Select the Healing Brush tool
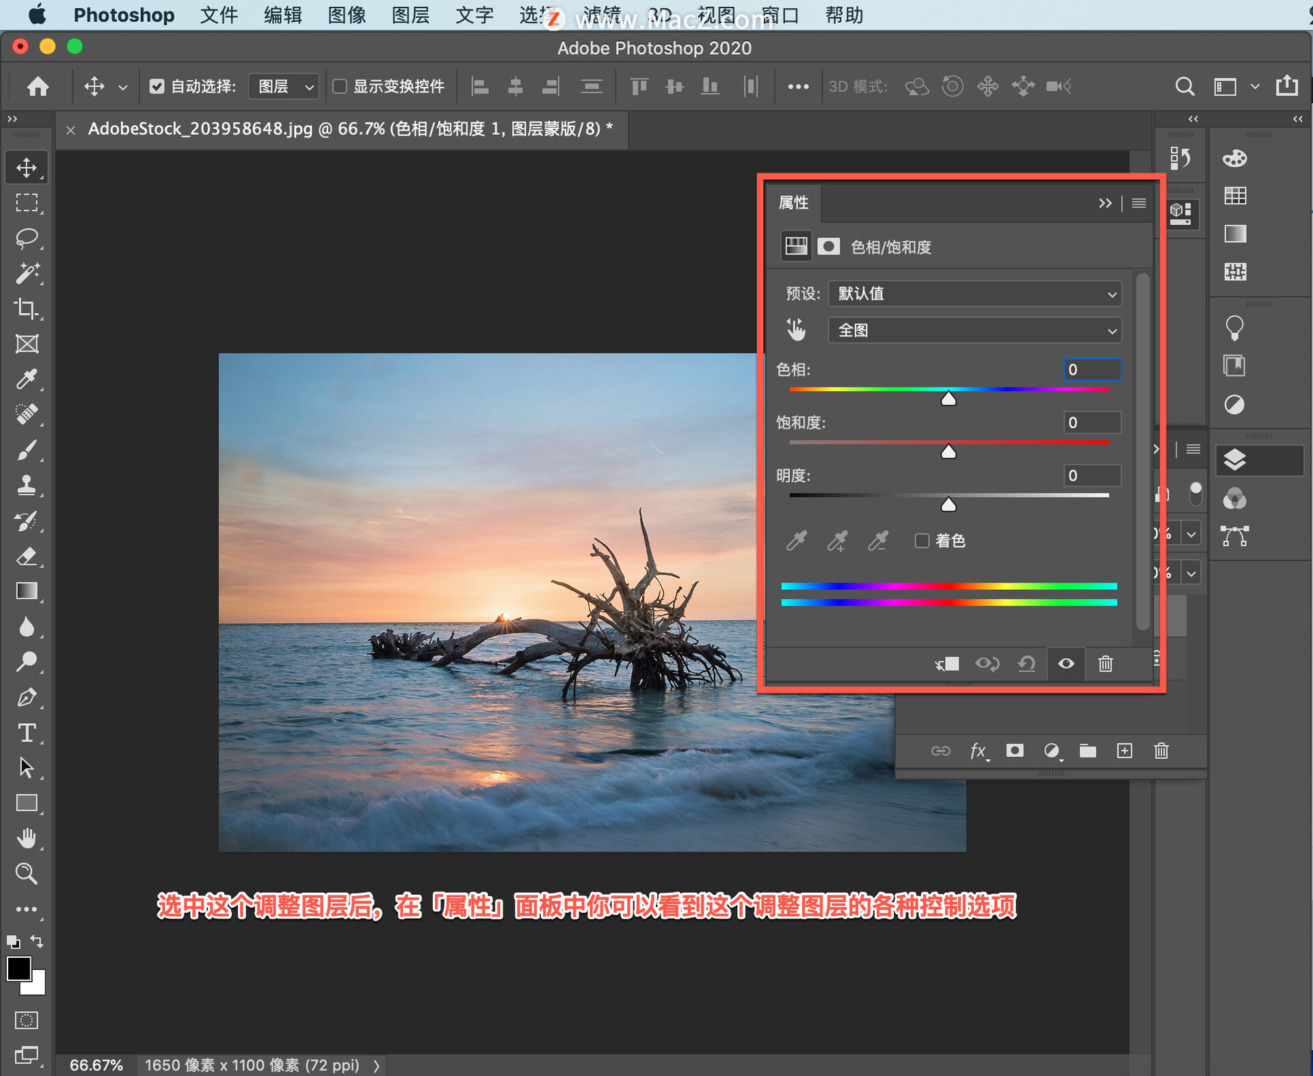Viewport: 1313px width, 1076px height. (x=27, y=414)
